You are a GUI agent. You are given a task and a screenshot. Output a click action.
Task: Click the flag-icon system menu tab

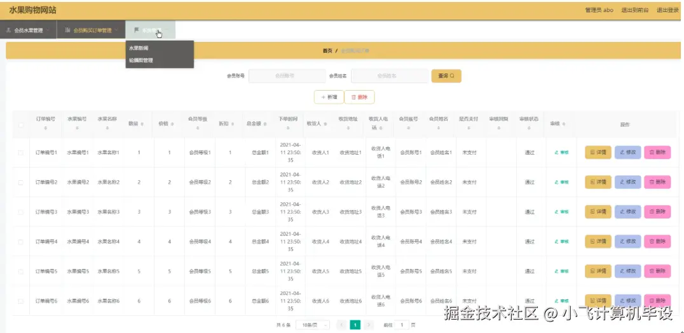point(151,30)
